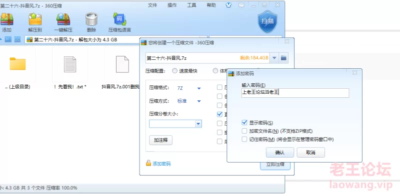Click the 确认 button
Image resolution: width=400 pixels, height=194 pixels.
coord(280,153)
